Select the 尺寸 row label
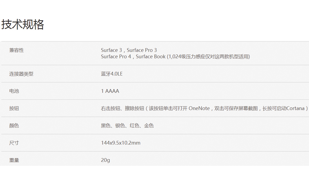The height and width of the screenshot is (176, 309). click(14, 143)
